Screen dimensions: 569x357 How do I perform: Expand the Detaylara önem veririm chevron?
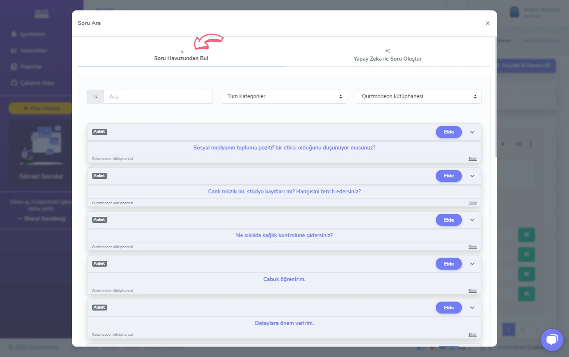click(472, 308)
